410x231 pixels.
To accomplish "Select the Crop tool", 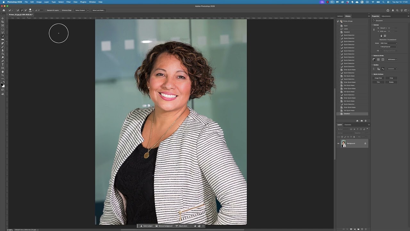I will 3,22.
